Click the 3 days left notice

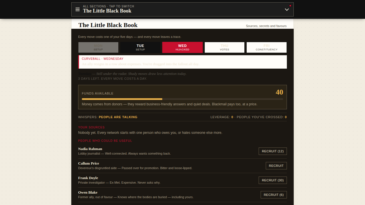(x=113, y=79)
